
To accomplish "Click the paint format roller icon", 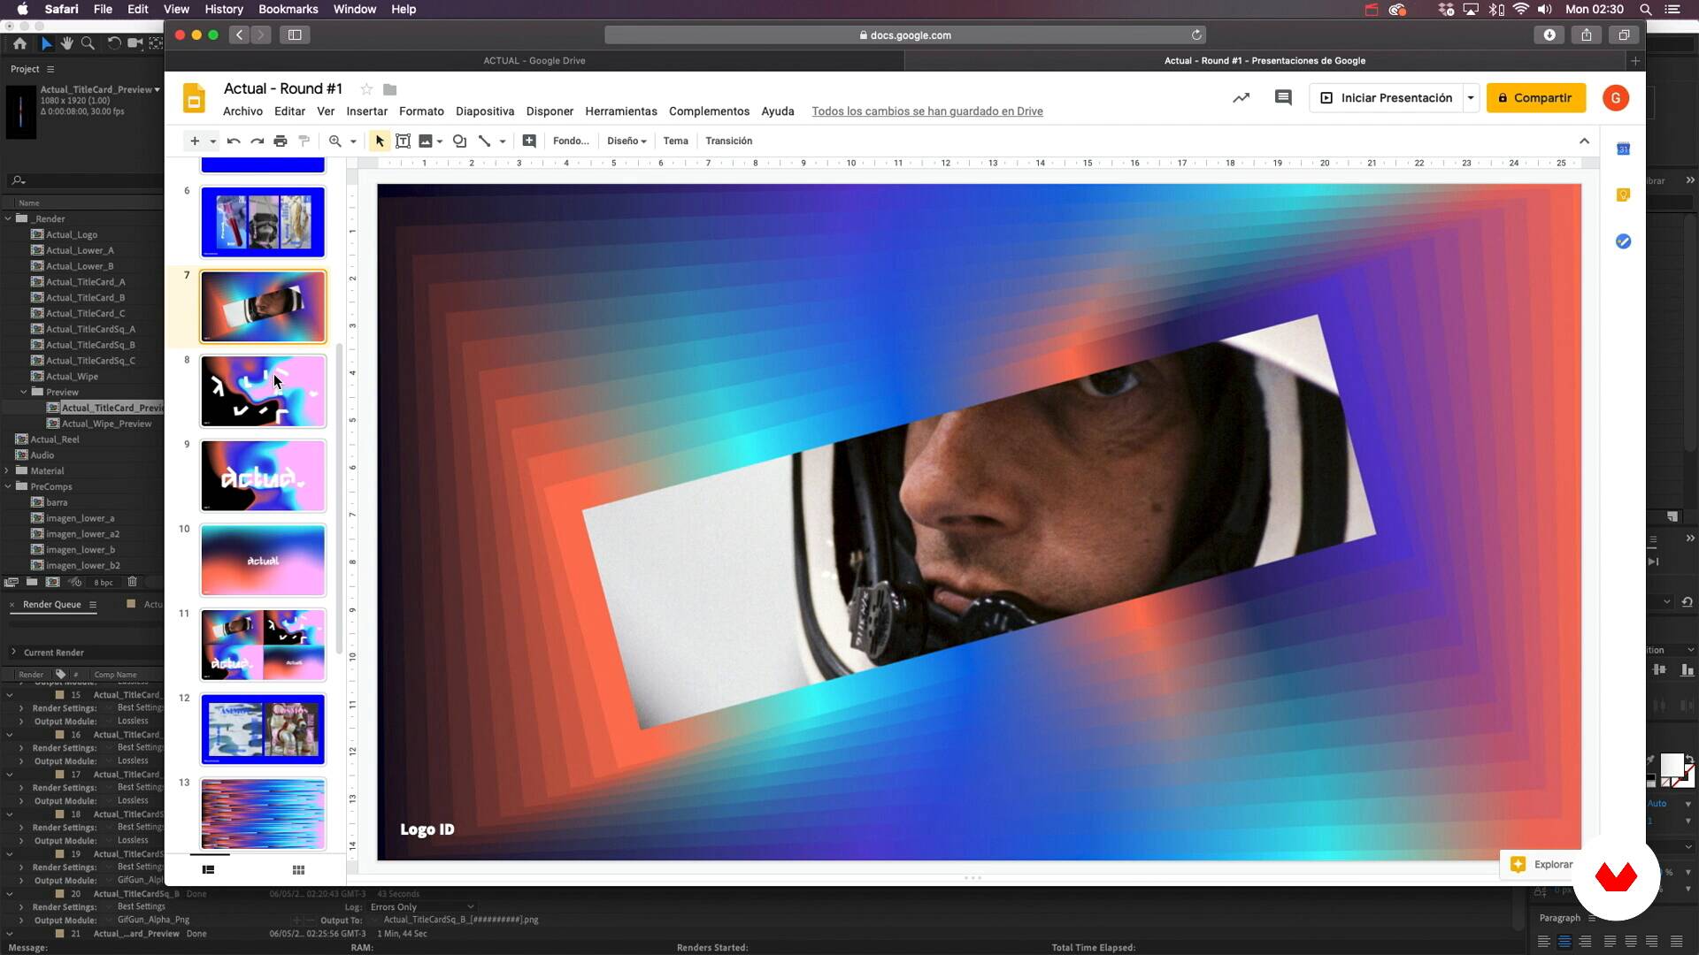I will pos(304,141).
